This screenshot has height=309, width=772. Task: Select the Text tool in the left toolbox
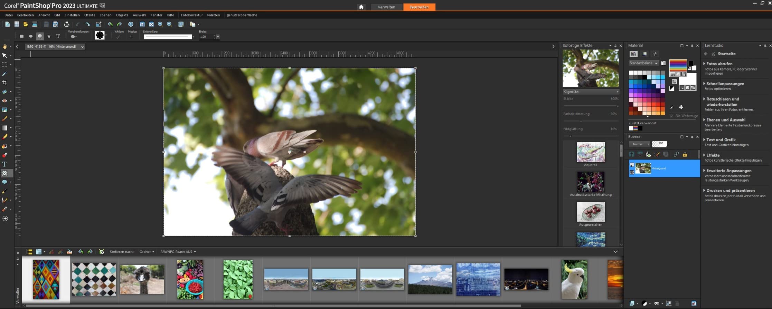click(5, 164)
